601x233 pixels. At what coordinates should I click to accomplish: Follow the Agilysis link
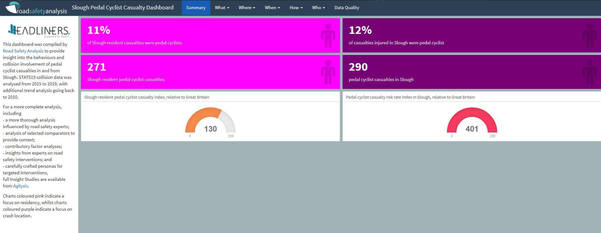tap(20, 186)
